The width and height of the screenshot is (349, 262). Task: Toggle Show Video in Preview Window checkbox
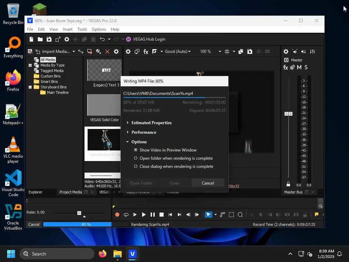[136, 150]
